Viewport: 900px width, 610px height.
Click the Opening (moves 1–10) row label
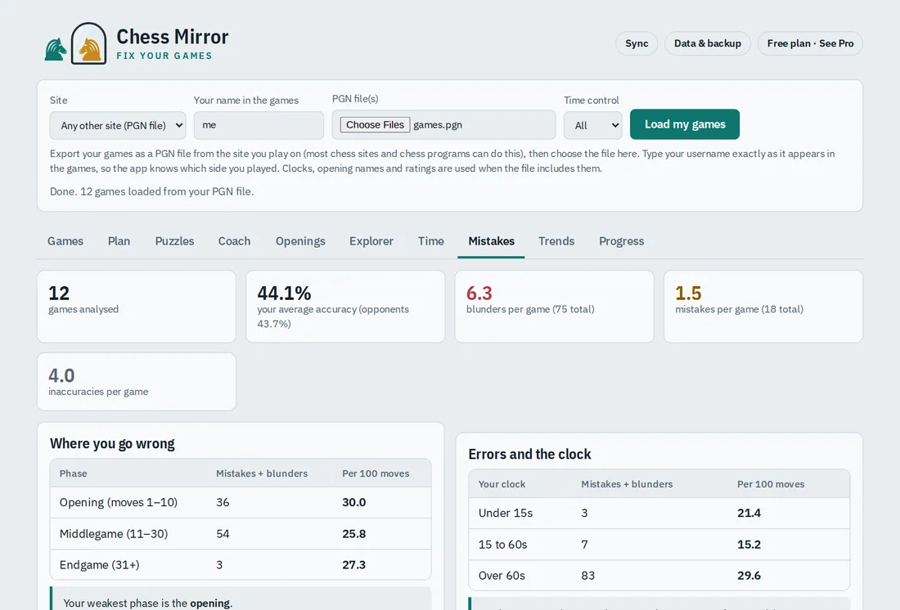click(x=119, y=502)
